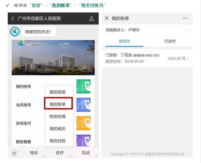The width and height of the screenshot is (201, 163).
Task: Open the profile icon in header
Action: click(92, 19)
